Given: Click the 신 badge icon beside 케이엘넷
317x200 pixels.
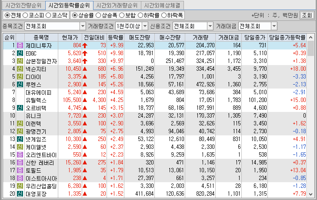Looking at the screenshot, I should 20,147.
